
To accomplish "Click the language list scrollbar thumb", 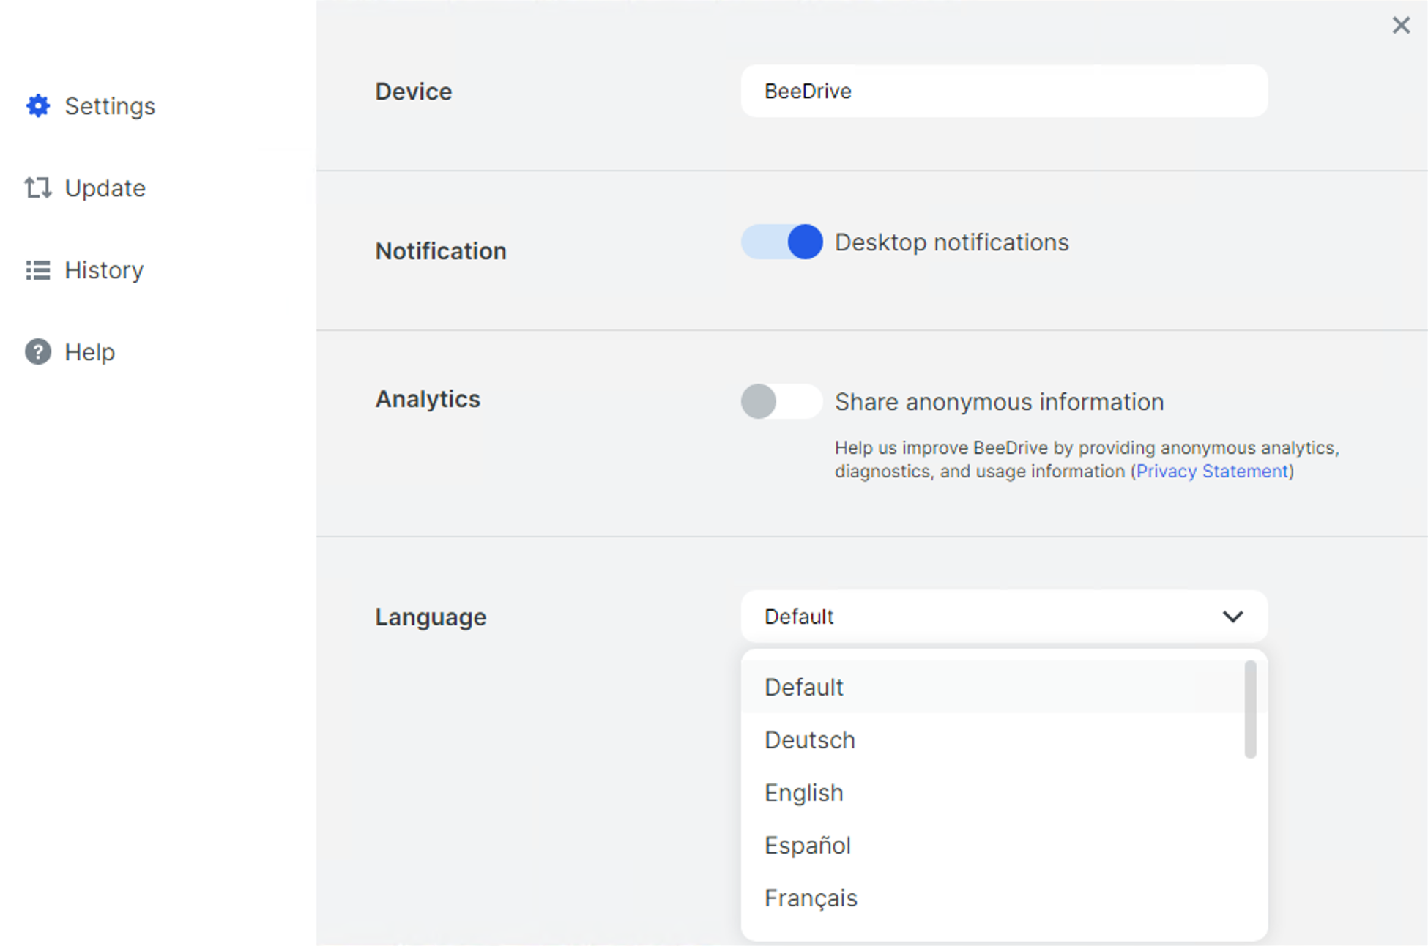I will tap(1251, 709).
